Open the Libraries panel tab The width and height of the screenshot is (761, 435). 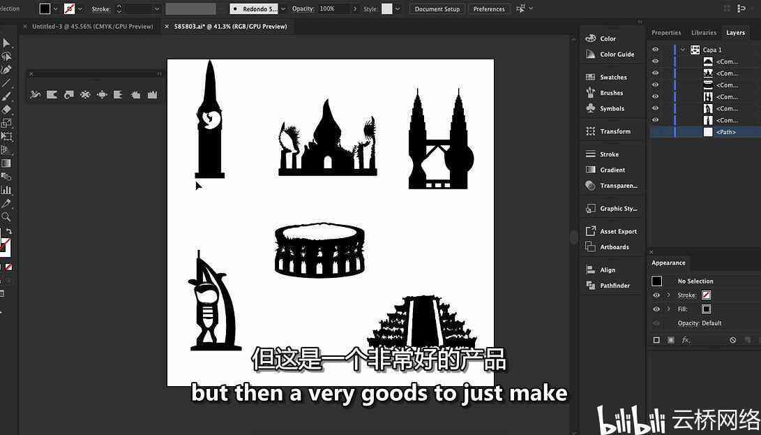pyautogui.click(x=704, y=33)
